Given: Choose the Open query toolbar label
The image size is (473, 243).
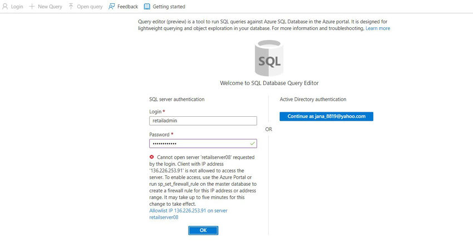Looking at the screenshot, I should click(x=90, y=6).
